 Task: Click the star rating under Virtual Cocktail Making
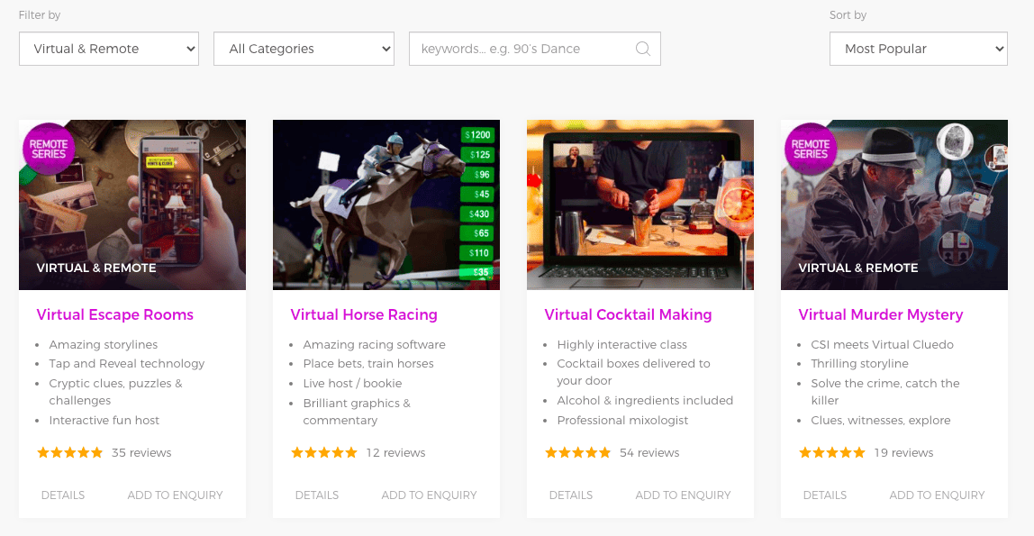click(578, 453)
